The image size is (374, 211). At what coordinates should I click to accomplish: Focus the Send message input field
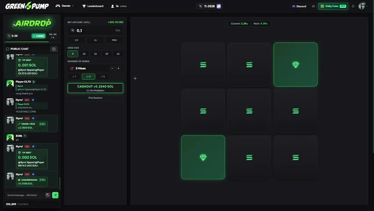25,195
